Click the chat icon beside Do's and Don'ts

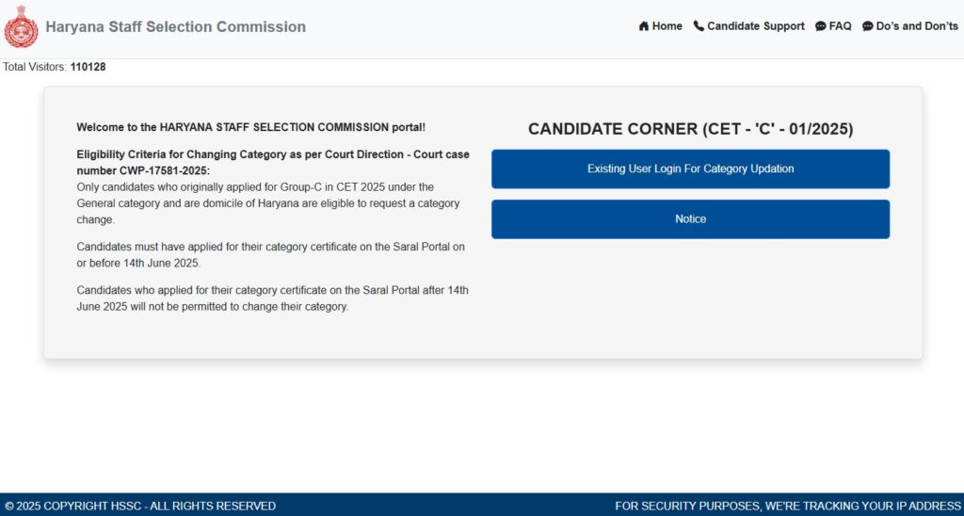coord(868,26)
